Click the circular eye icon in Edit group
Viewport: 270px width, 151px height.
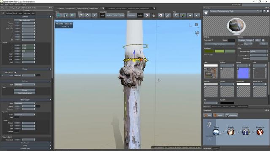click(161, 16)
